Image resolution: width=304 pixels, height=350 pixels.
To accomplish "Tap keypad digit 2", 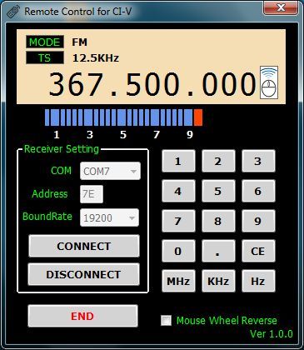I will (x=218, y=161).
